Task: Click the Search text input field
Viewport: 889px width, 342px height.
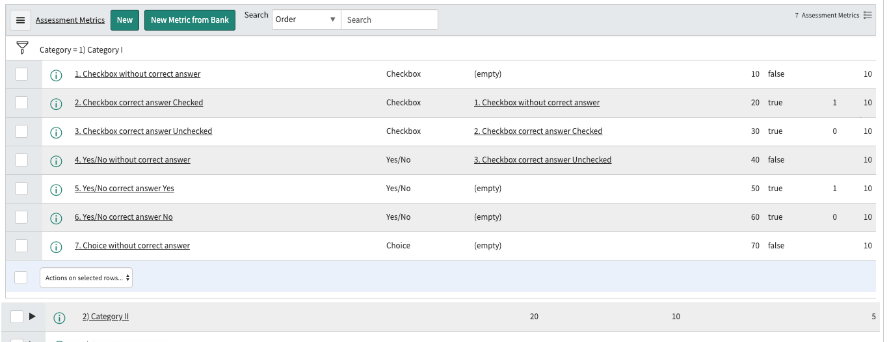Action: pos(389,20)
